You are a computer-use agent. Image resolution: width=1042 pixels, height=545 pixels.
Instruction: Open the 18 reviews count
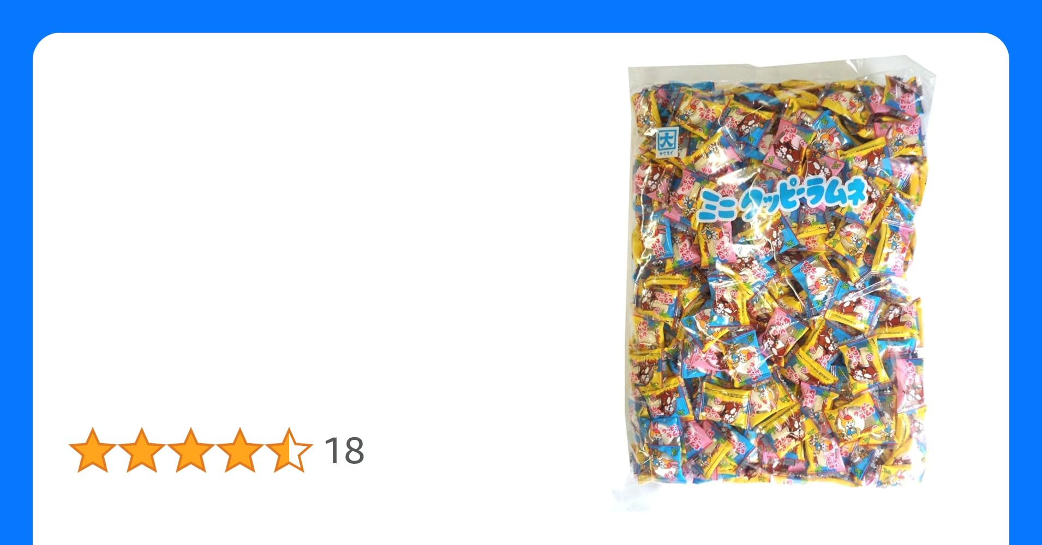point(344,451)
